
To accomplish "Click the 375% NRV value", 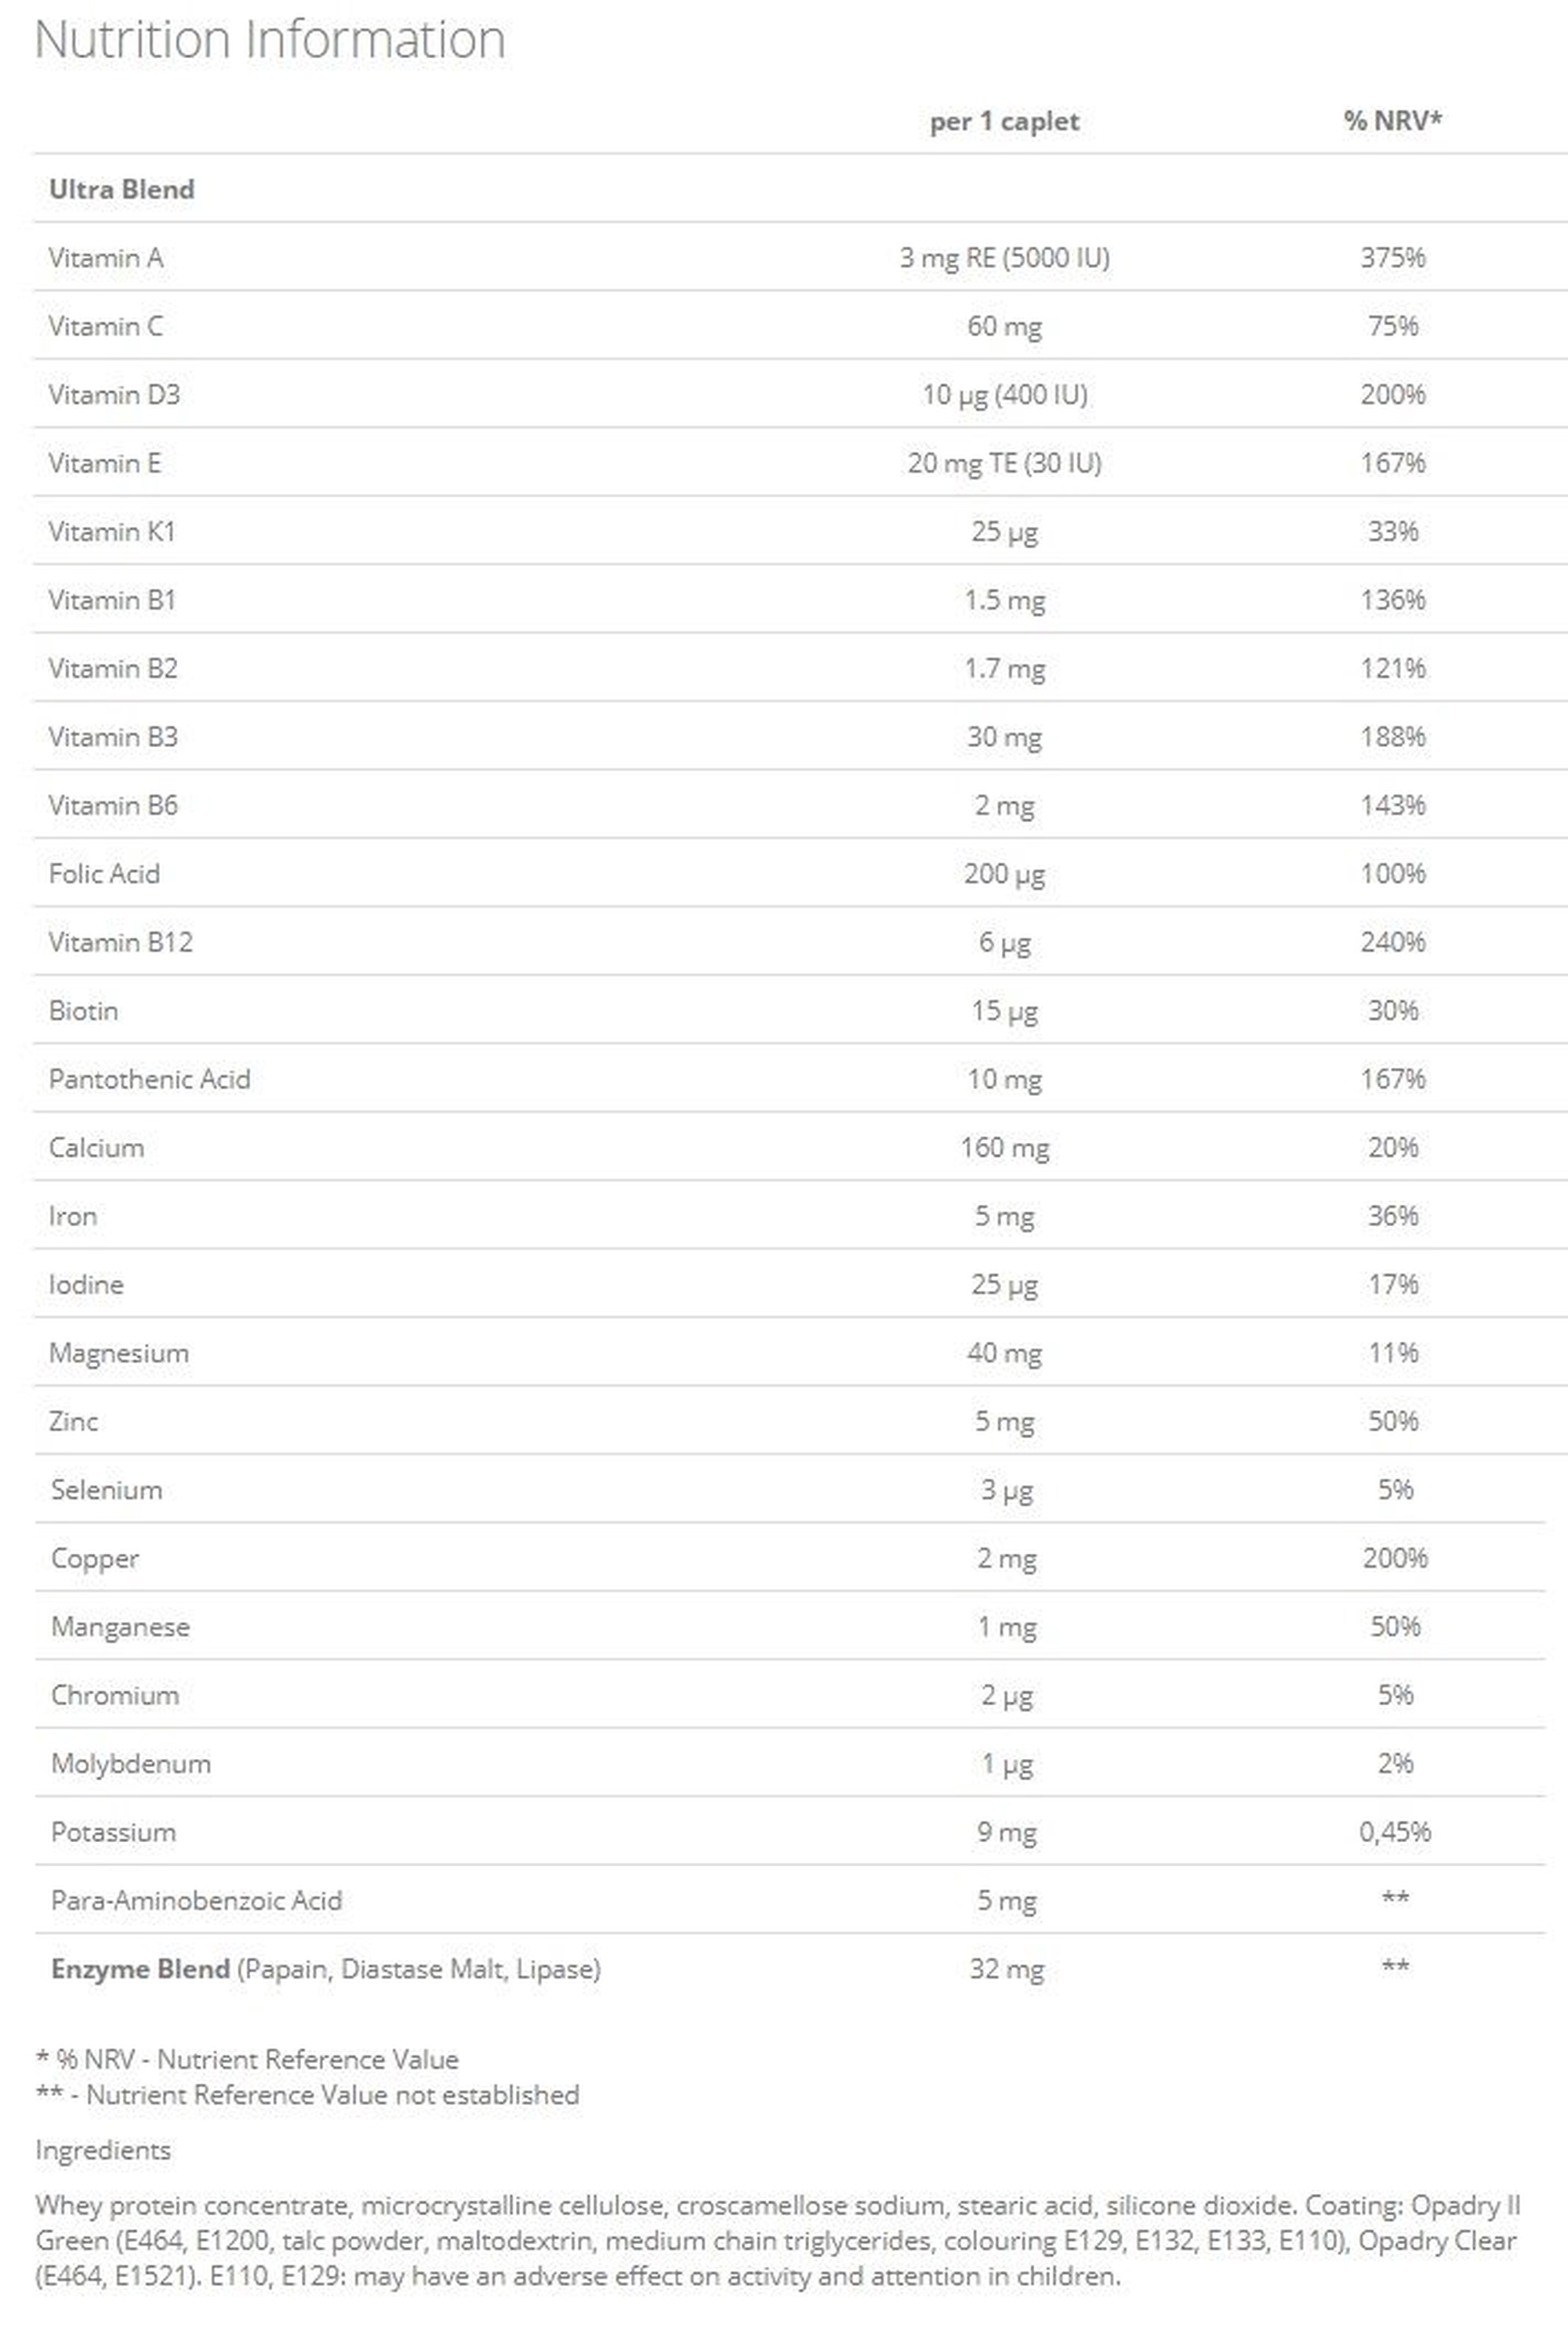I will click(1392, 258).
